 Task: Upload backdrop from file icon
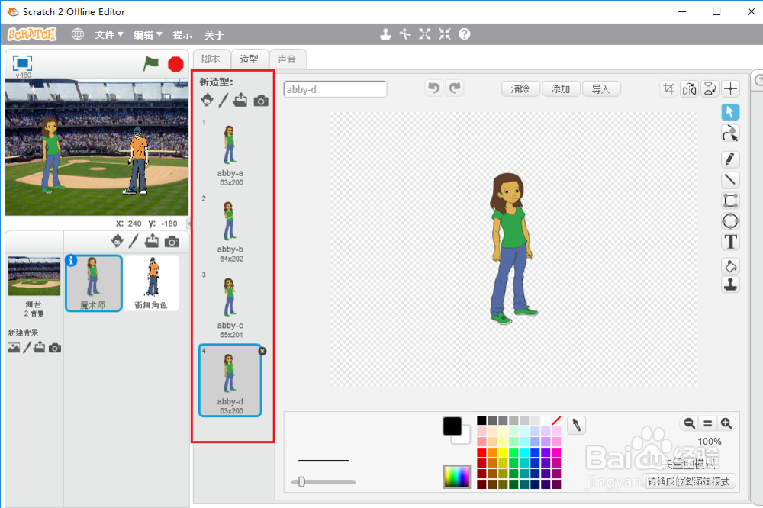[x=40, y=347]
